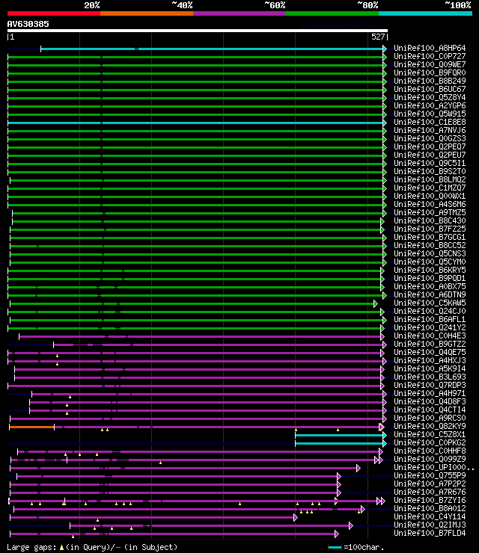Pick the UniRef100_A4HXJ3 hit
479x553 pixels.
click(430, 361)
